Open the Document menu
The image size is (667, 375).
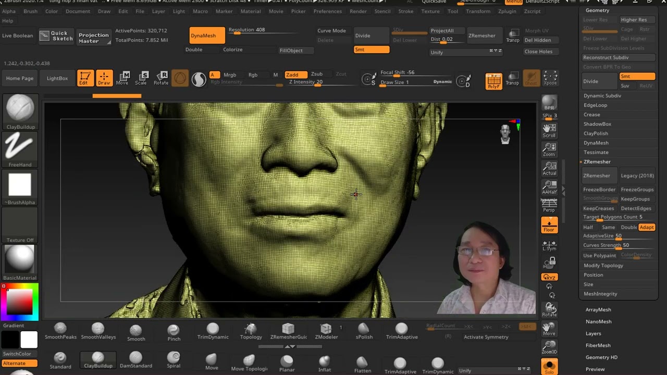[78, 11]
